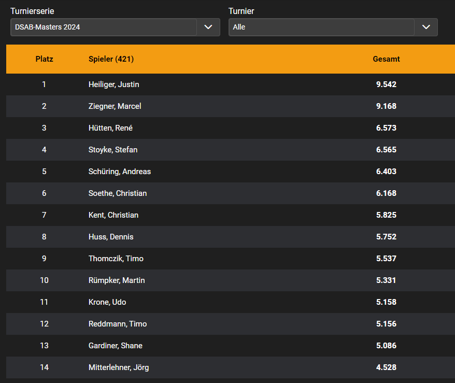Sort by the Spieler (421) column header
The image size is (455, 383).
tap(111, 59)
